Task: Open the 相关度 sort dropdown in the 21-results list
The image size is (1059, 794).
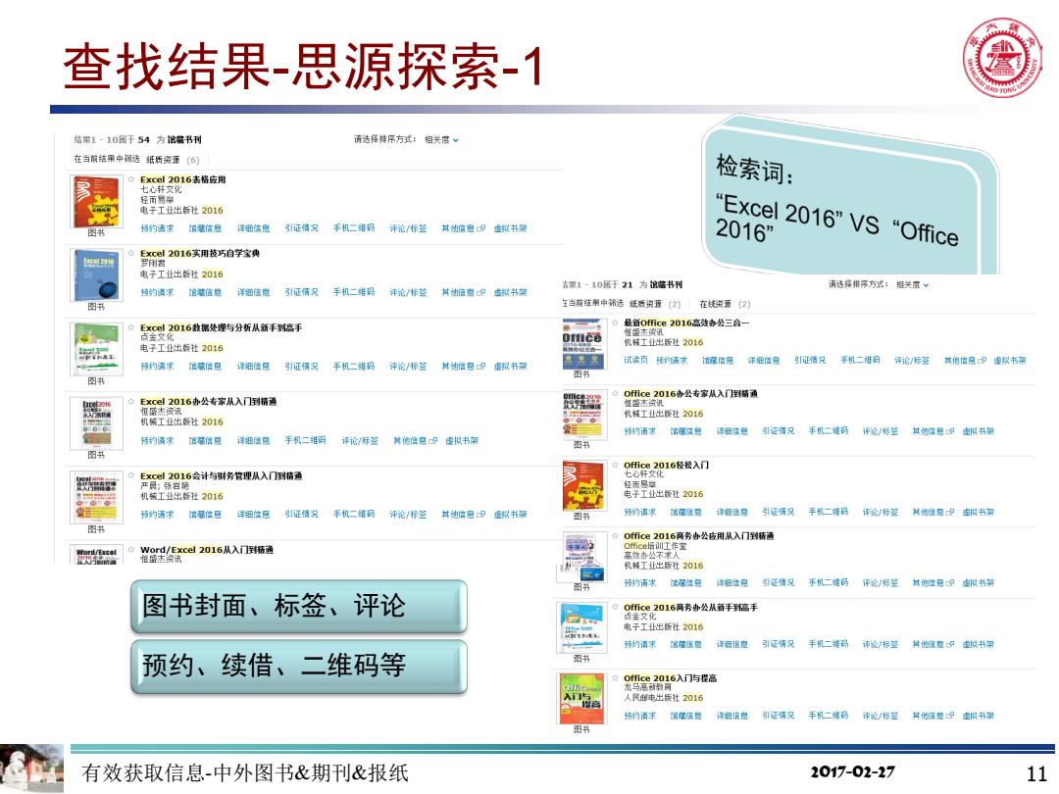Action: (x=913, y=285)
